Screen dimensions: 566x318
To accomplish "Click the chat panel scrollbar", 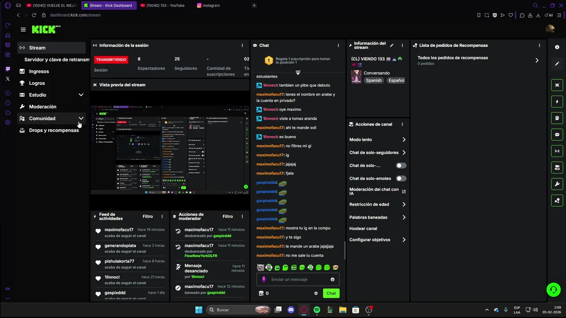I will click(345, 250).
